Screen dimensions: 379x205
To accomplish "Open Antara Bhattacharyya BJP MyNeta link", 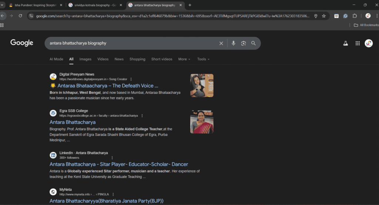I will pyautogui.click(x=106, y=201).
